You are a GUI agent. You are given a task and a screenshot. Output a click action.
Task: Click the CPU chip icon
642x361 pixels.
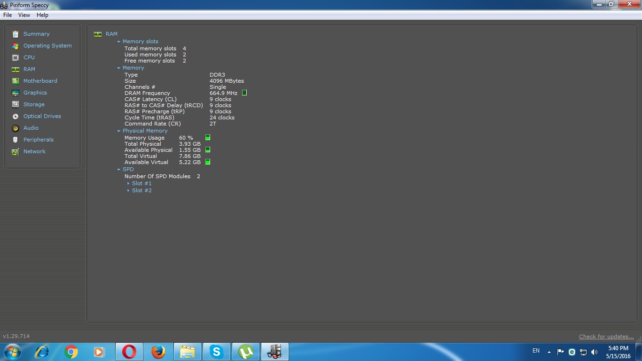(x=16, y=57)
